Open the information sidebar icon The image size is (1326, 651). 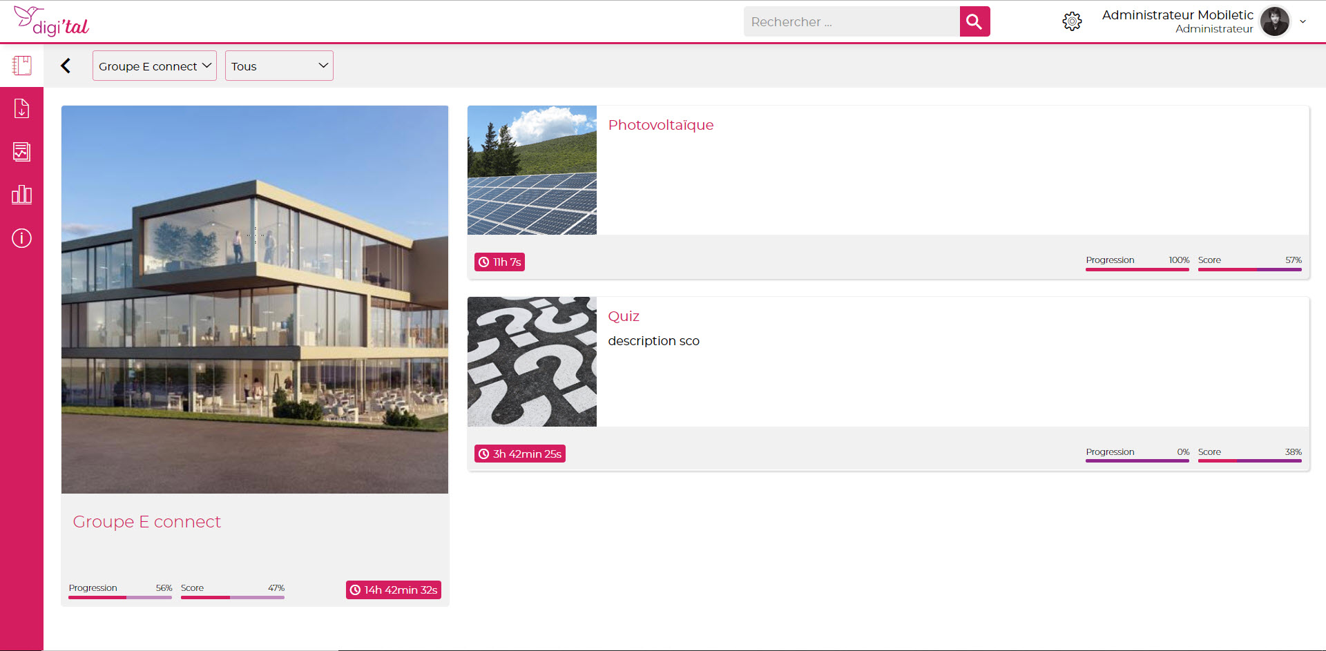click(21, 238)
